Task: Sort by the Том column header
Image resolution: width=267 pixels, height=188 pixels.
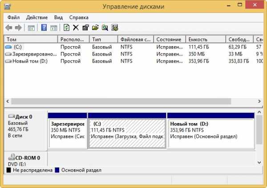Action: pos(31,39)
